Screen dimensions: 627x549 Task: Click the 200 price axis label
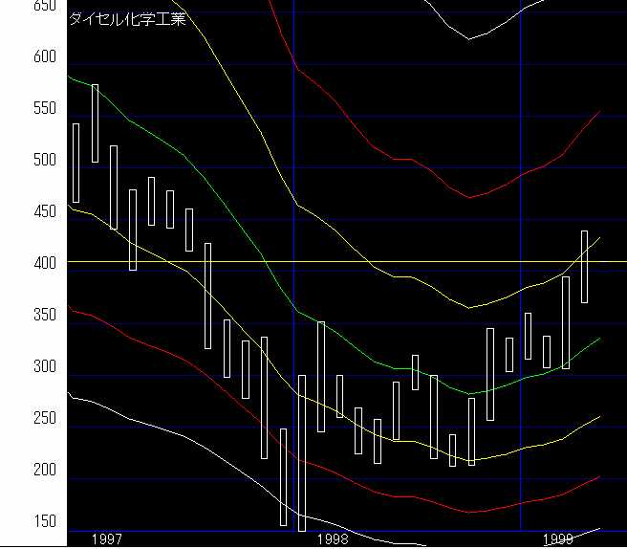pos(18,471)
